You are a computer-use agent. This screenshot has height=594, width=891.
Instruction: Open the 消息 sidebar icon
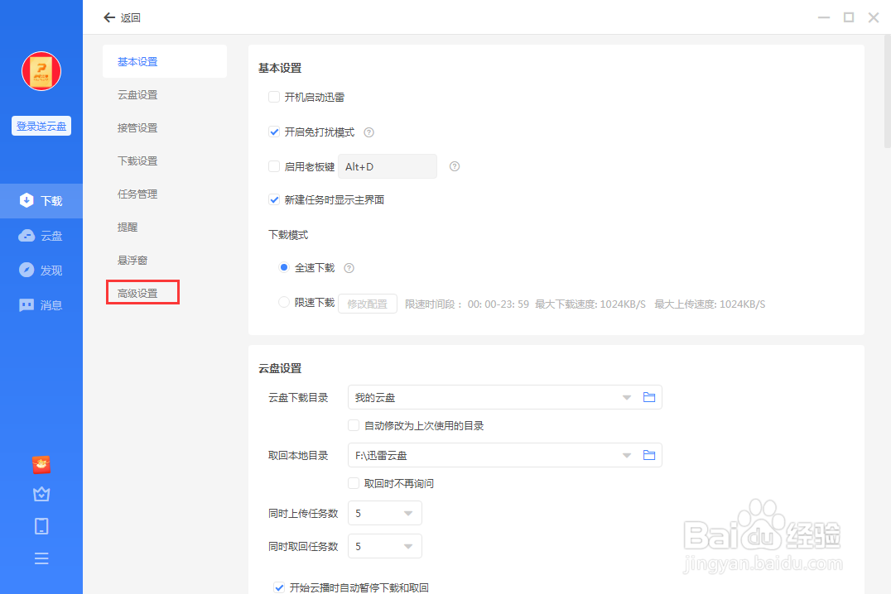(x=41, y=304)
